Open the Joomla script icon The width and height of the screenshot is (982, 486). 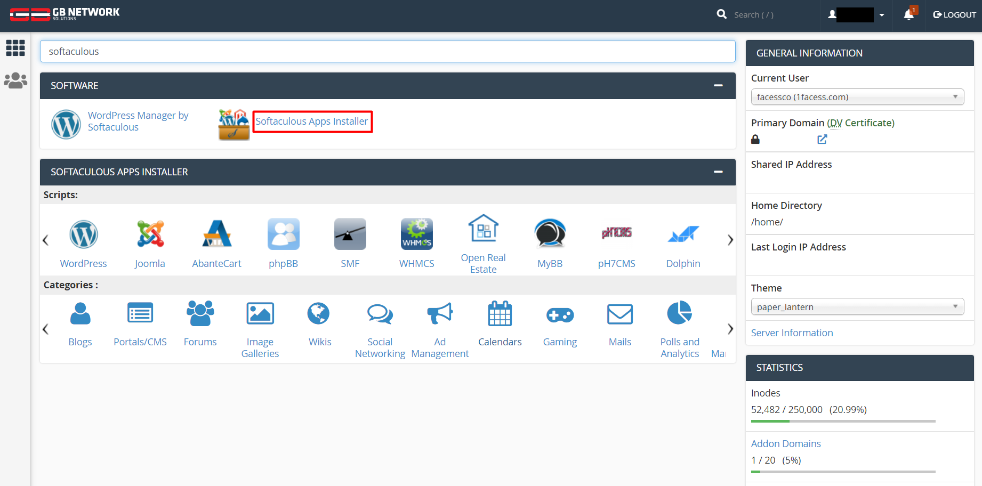[x=150, y=234]
